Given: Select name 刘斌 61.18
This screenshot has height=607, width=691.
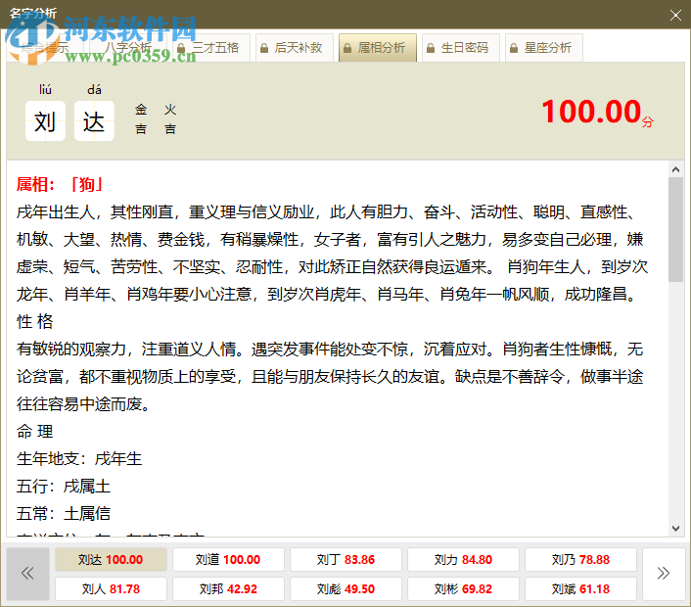Looking at the screenshot, I should (x=580, y=589).
